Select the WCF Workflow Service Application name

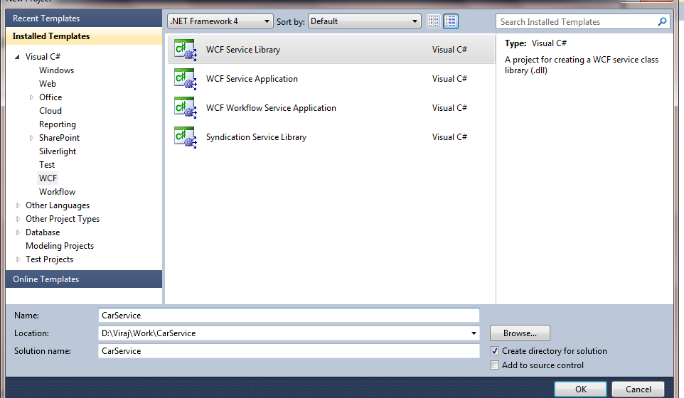[x=271, y=108]
